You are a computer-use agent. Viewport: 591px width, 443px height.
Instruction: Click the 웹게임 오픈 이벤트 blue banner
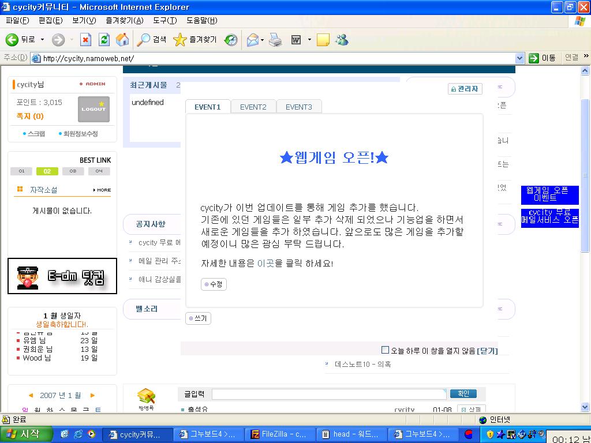tap(549, 194)
